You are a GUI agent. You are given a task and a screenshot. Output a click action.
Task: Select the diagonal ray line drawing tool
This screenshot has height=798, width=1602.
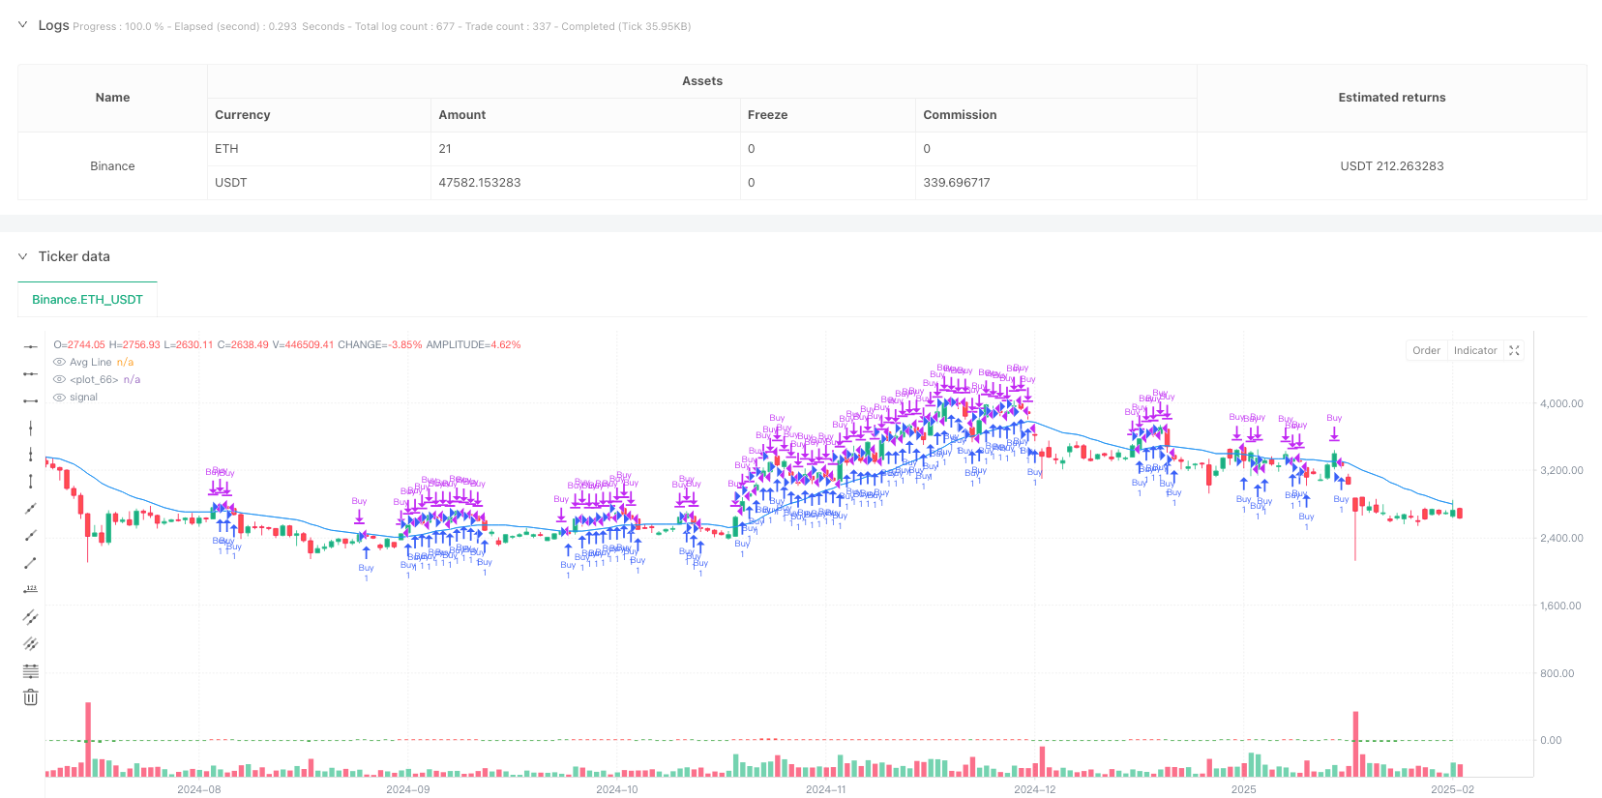[31, 536]
